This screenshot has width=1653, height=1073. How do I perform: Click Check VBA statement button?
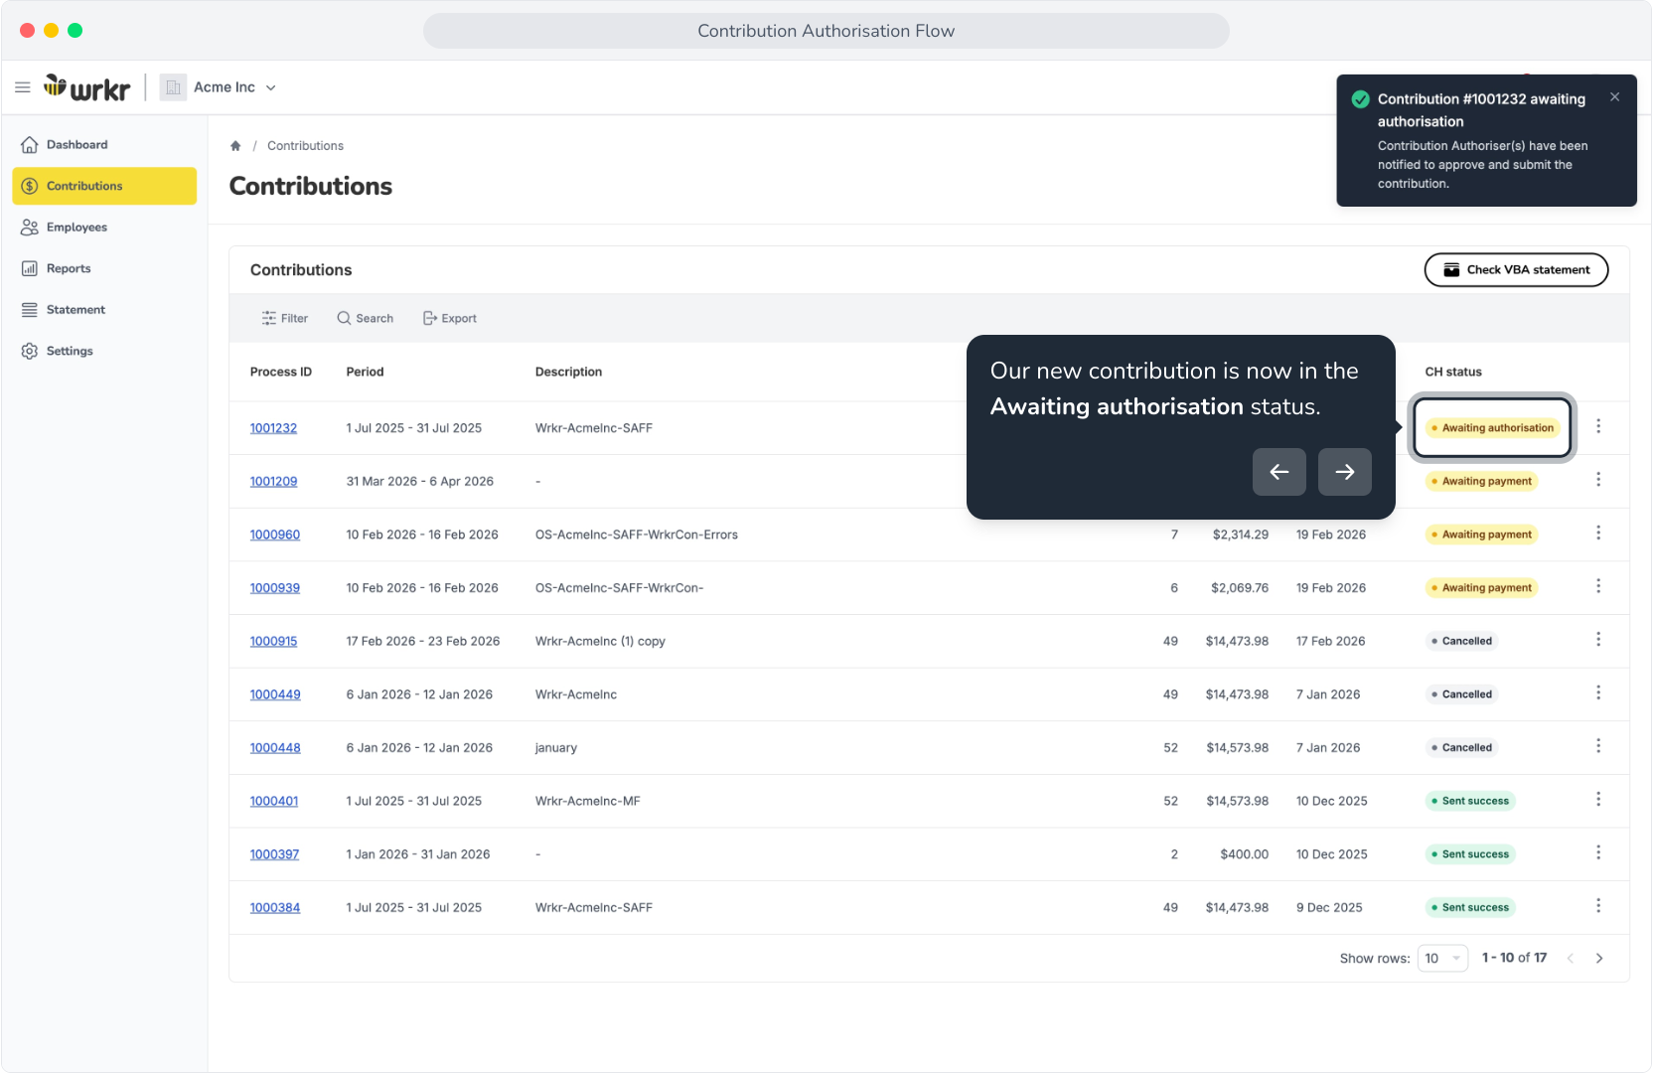[x=1516, y=270]
